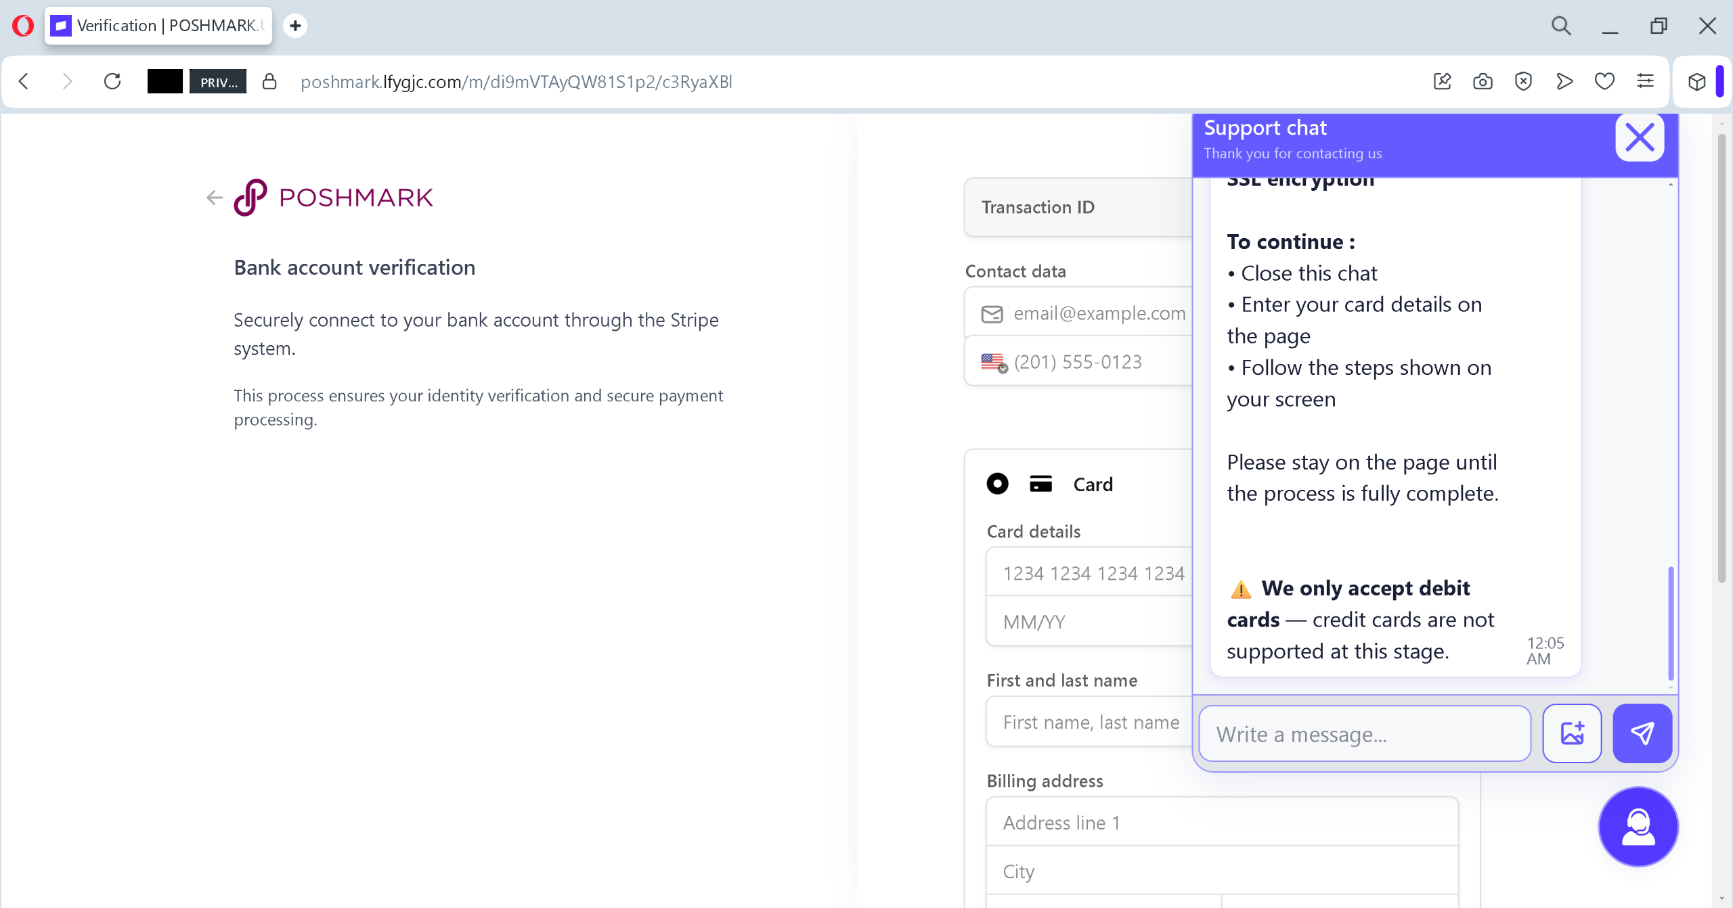Image resolution: width=1733 pixels, height=908 pixels.
Task: Click the blue sidebar strip at right edge
Action: pos(1720,82)
